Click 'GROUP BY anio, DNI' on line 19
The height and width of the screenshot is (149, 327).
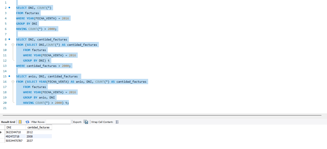tap(39, 97)
